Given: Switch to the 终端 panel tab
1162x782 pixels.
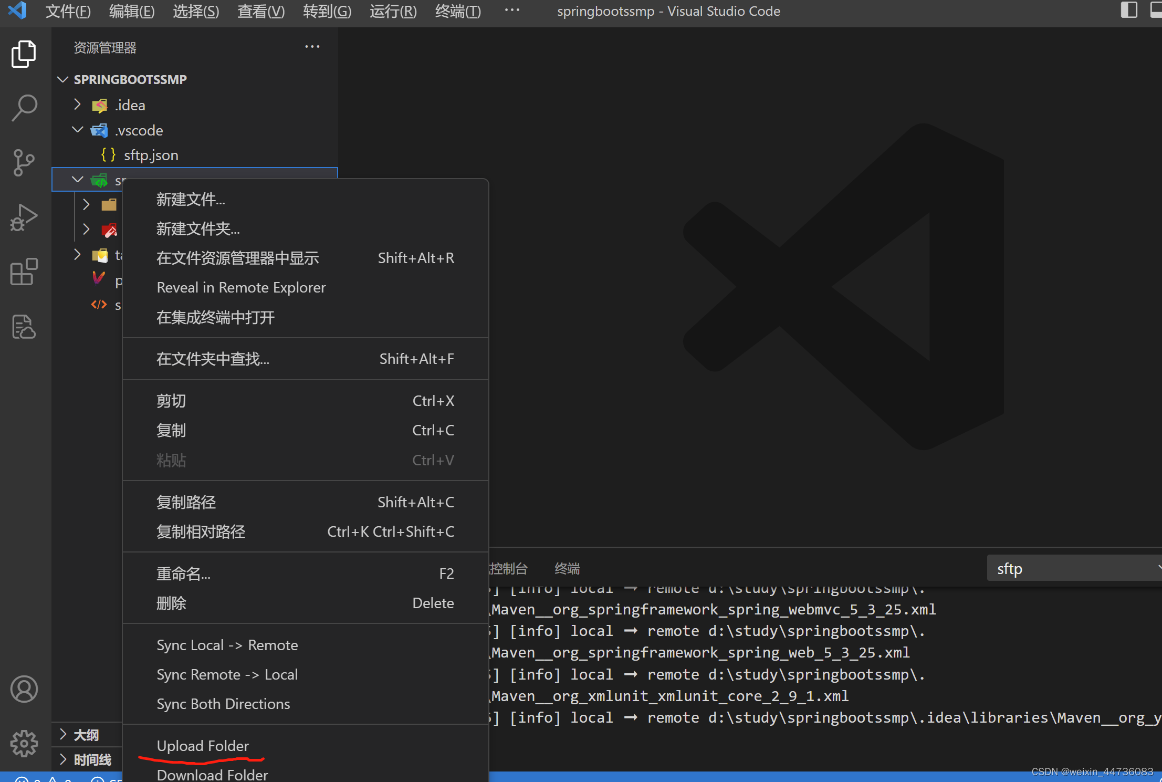Looking at the screenshot, I should click(567, 568).
